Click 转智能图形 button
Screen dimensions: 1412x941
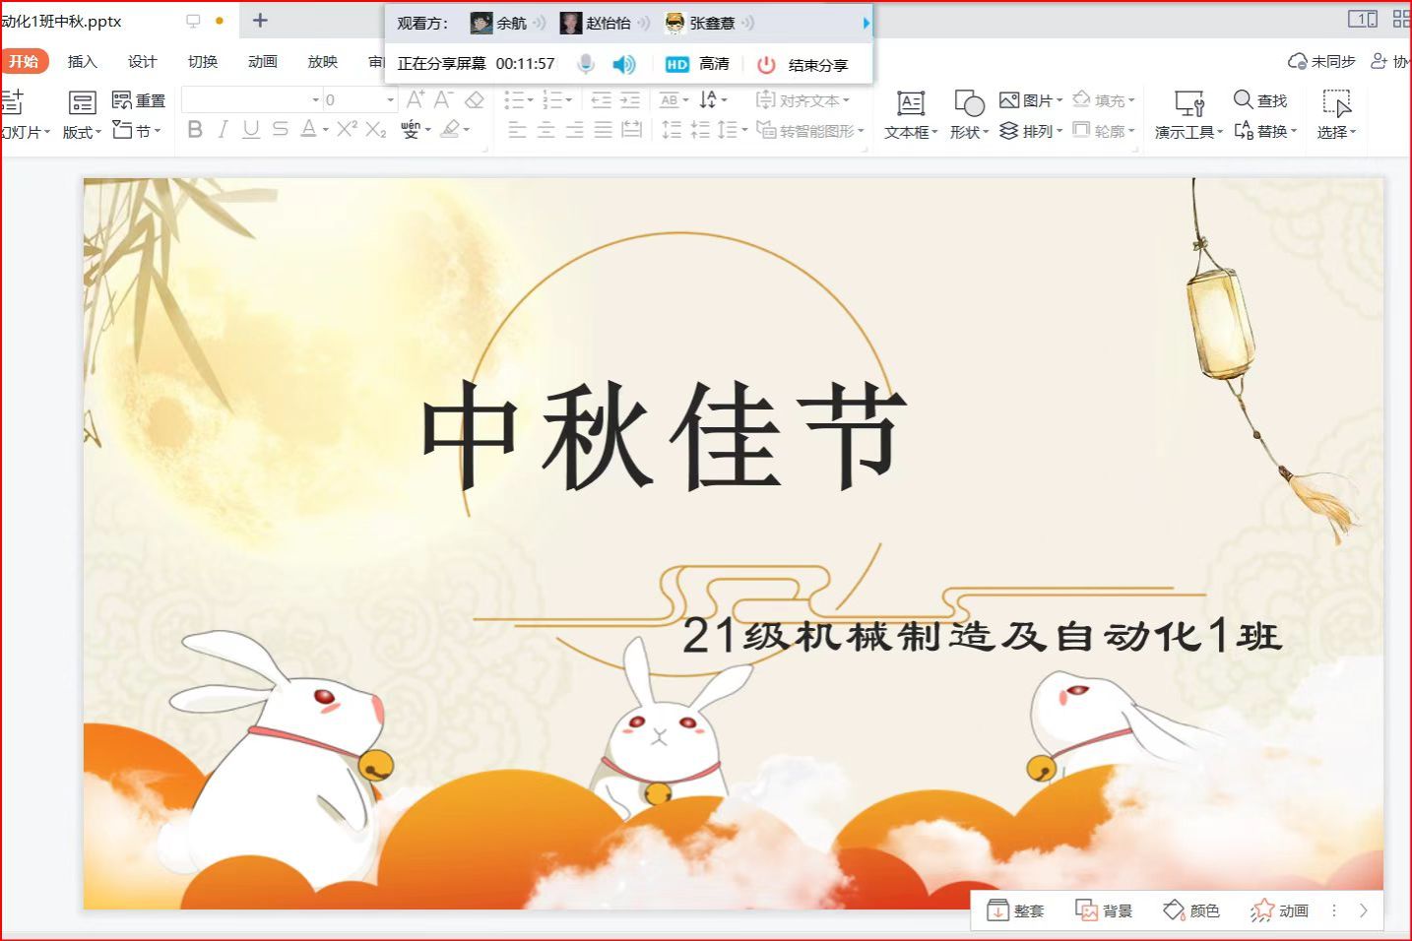click(810, 130)
